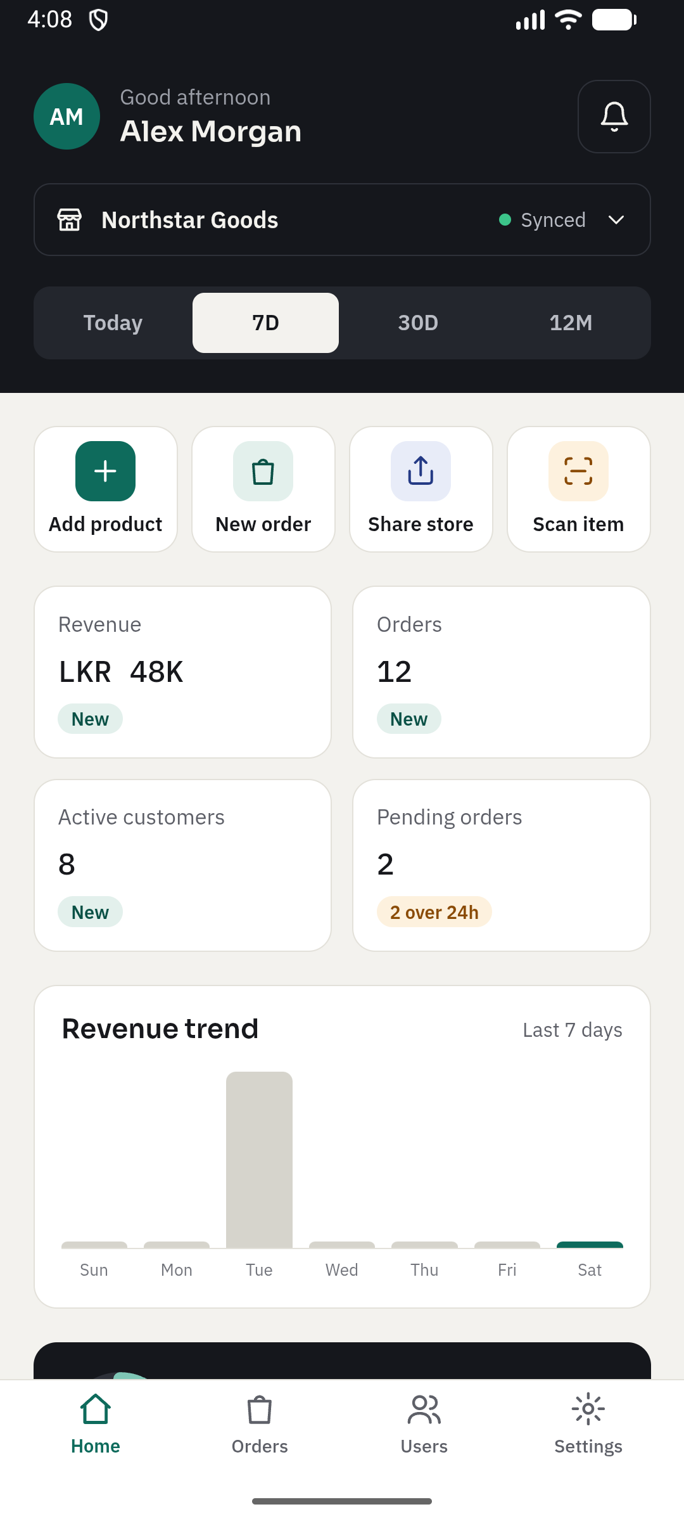
Task: Open the Pending orders card
Action: [501, 865]
